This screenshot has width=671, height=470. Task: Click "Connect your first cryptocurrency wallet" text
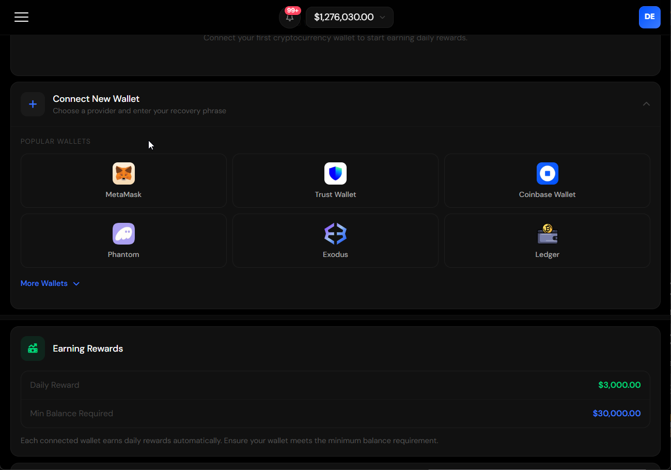point(335,38)
